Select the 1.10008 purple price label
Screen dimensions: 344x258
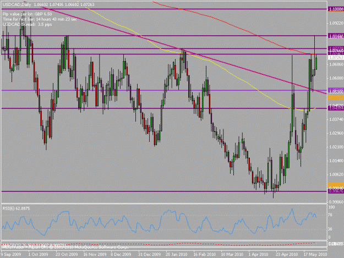[x=336, y=9]
